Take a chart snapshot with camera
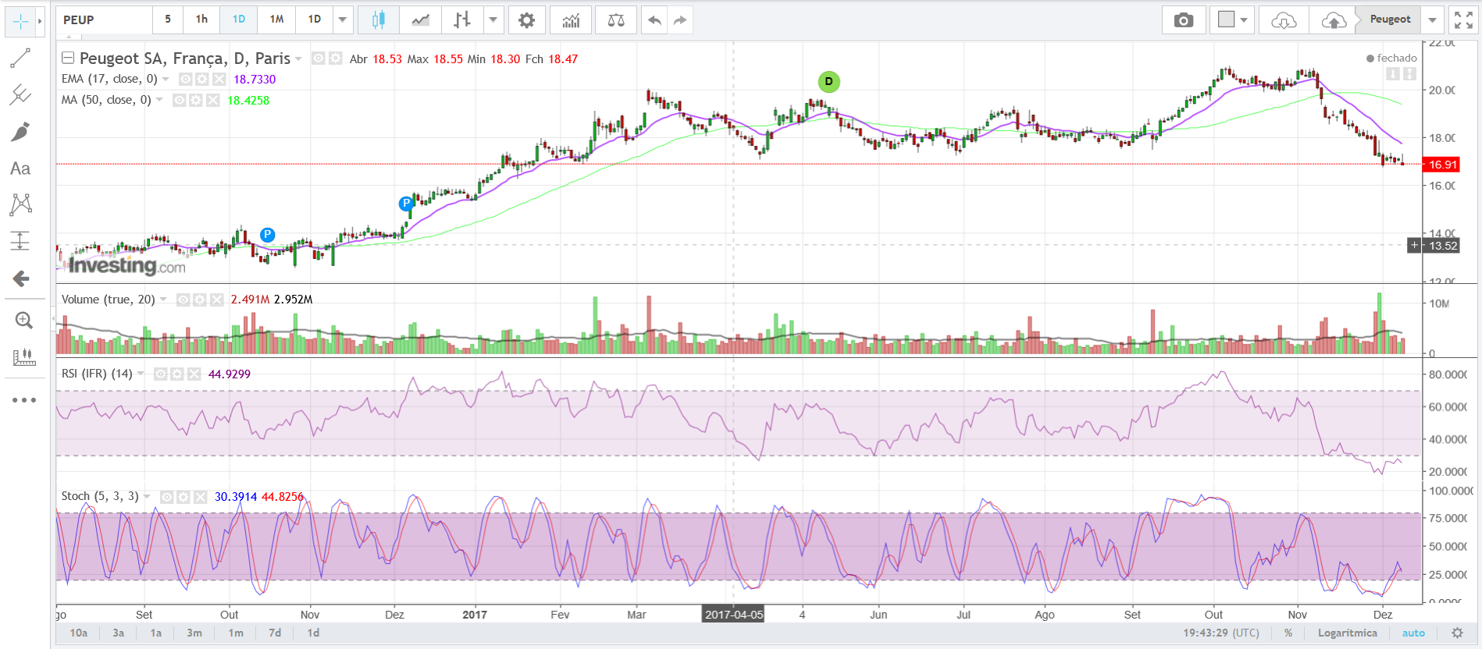Viewport: 1482px width, 649px height. point(1184,20)
